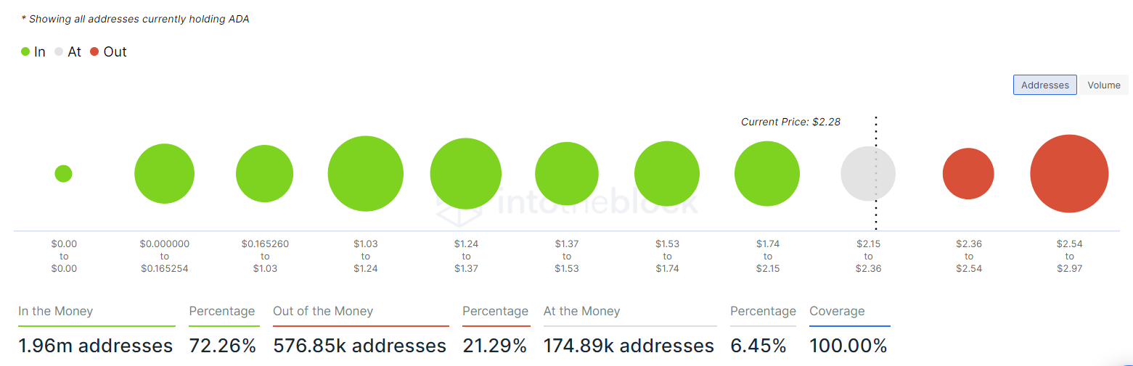The image size is (1133, 366).
Task: Click the green $1.24 to $1.37 bubble
Action: (466, 174)
